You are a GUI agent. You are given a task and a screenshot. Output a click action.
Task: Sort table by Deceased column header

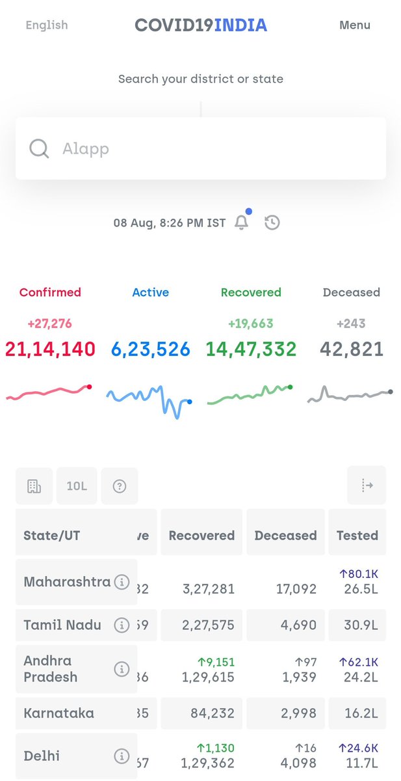tap(285, 536)
